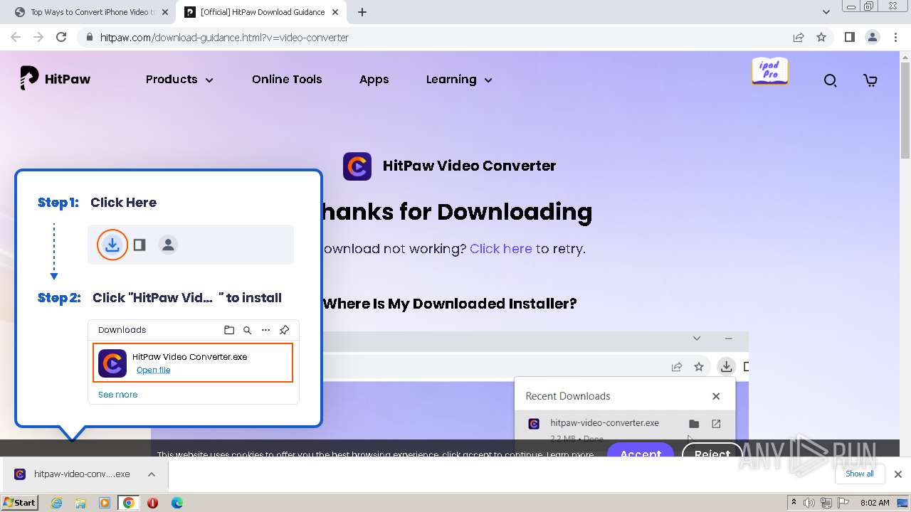
Task: Click the 'Click here' retry link
Action: [500, 249]
